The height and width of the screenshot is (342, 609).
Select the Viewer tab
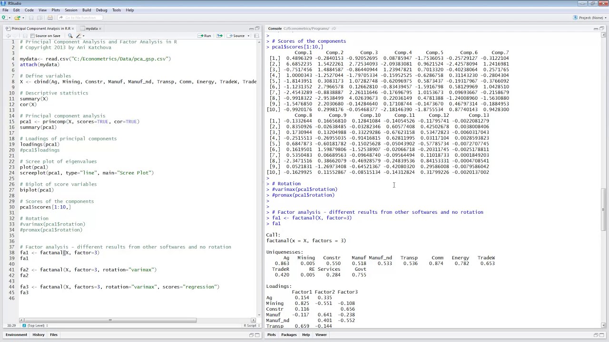[x=321, y=335]
